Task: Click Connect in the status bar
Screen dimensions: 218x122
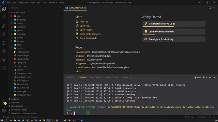Action: [33, 117]
